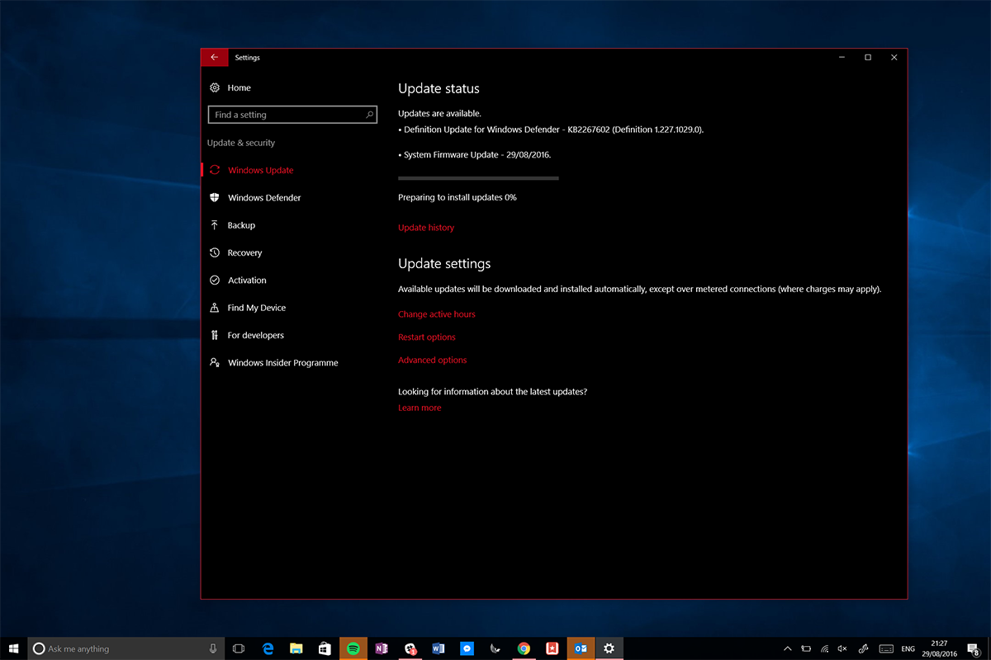Click the Preparing to install updates 0% text
The image size is (991, 660).
tap(458, 198)
